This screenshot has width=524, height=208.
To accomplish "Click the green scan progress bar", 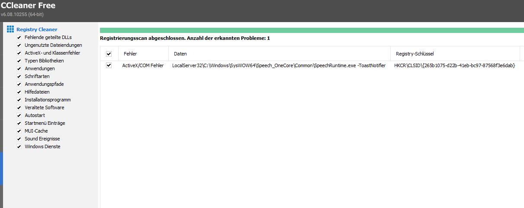I will 312,30.
